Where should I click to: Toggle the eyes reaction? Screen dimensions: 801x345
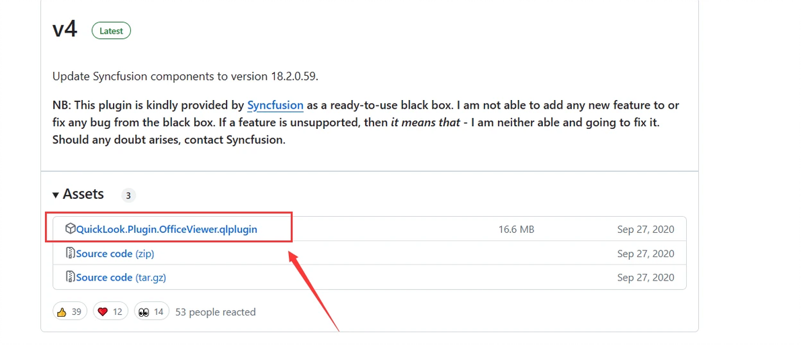pos(151,311)
